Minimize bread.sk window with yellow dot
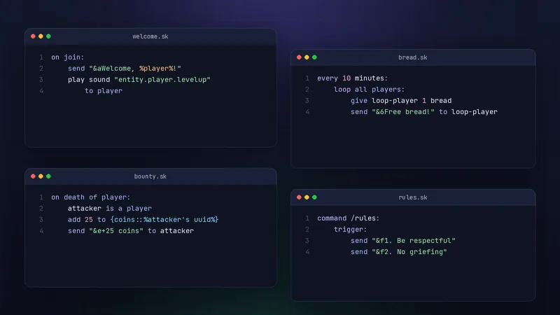 coord(307,57)
